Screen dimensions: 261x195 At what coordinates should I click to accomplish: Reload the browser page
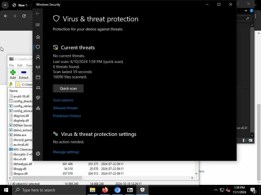[24, 16]
